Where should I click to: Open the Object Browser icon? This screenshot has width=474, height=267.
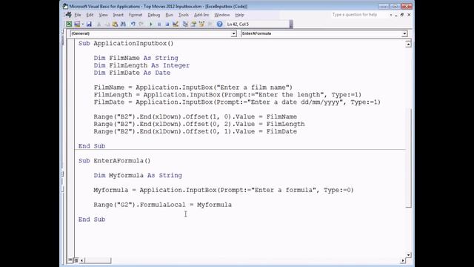click(x=201, y=24)
